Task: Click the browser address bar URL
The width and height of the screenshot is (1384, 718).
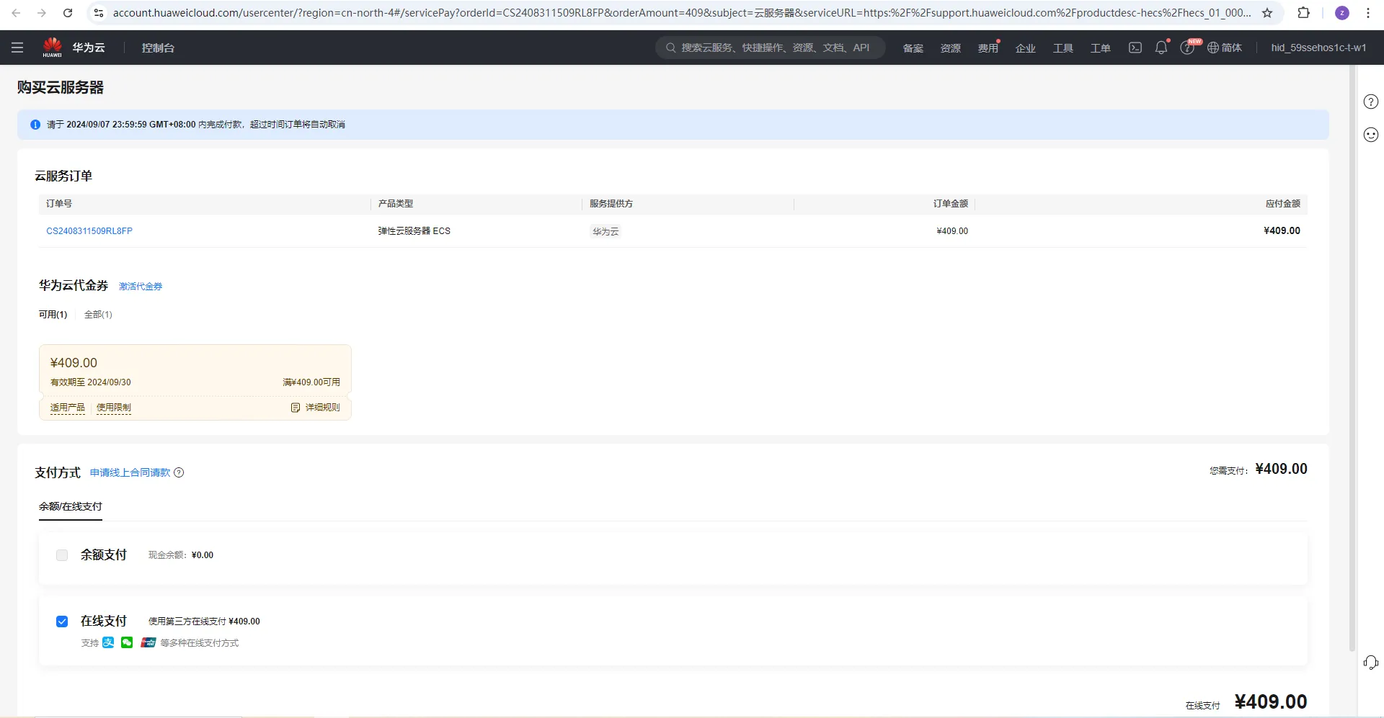Action: pyautogui.click(x=681, y=13)
